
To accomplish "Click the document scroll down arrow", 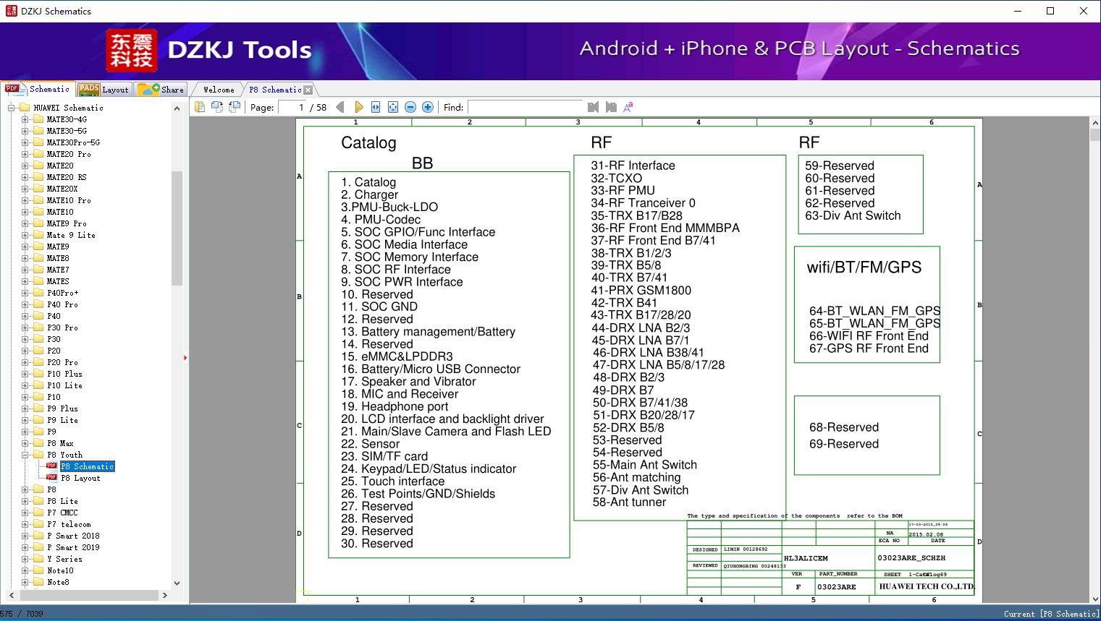I will coord(1094,598).
